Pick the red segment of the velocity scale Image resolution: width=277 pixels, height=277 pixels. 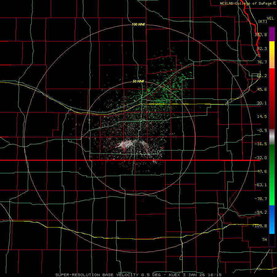(x=272, y=98)
